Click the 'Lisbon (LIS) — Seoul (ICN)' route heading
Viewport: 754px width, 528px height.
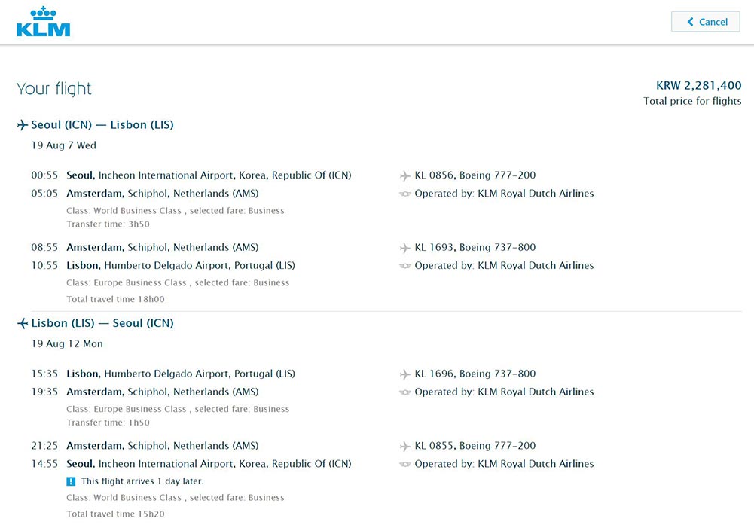pos(102,323)
